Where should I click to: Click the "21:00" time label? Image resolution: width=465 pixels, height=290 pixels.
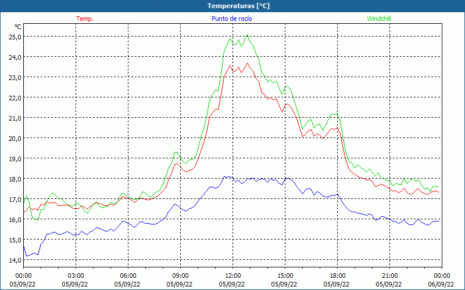pos(389,276)
